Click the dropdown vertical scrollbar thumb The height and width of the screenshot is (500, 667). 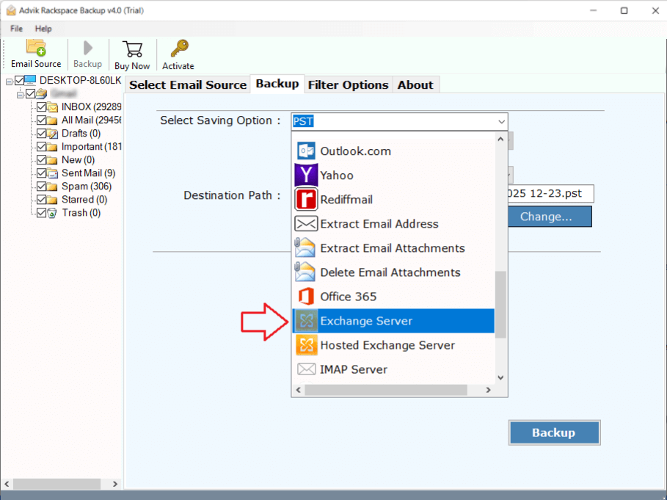point(500,304)
